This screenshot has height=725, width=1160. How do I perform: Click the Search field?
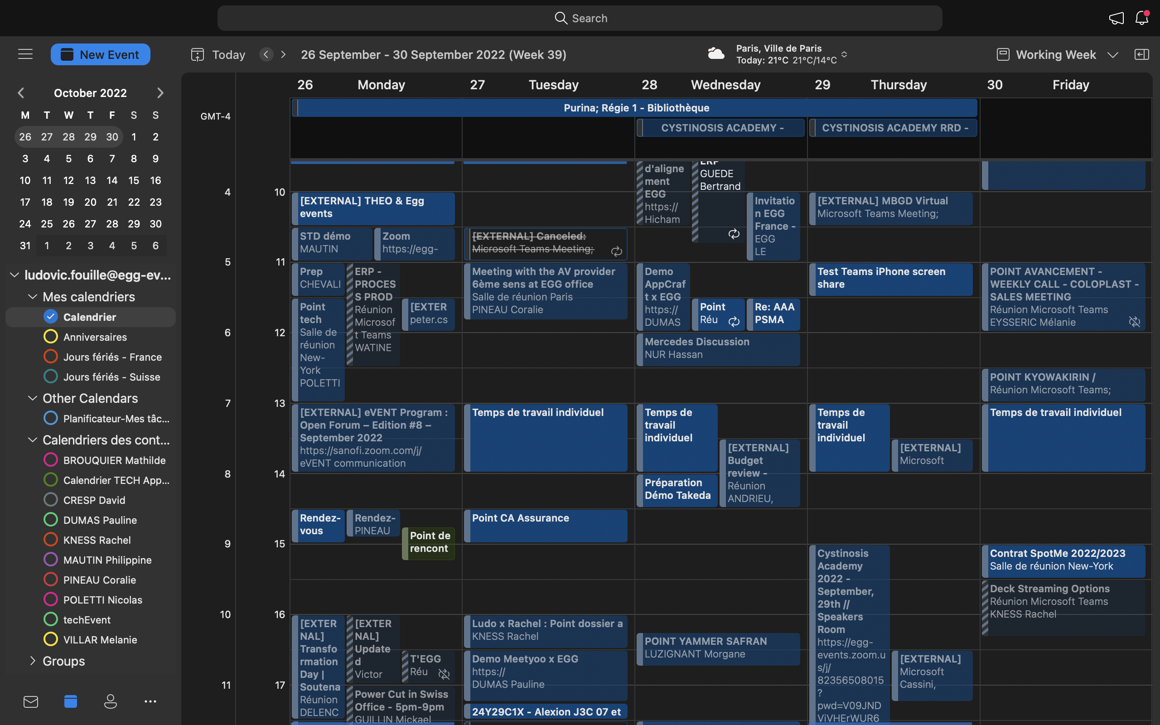pyautogui.click(x=580, y=18)
